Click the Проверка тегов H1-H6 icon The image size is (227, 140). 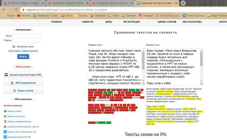5,137
